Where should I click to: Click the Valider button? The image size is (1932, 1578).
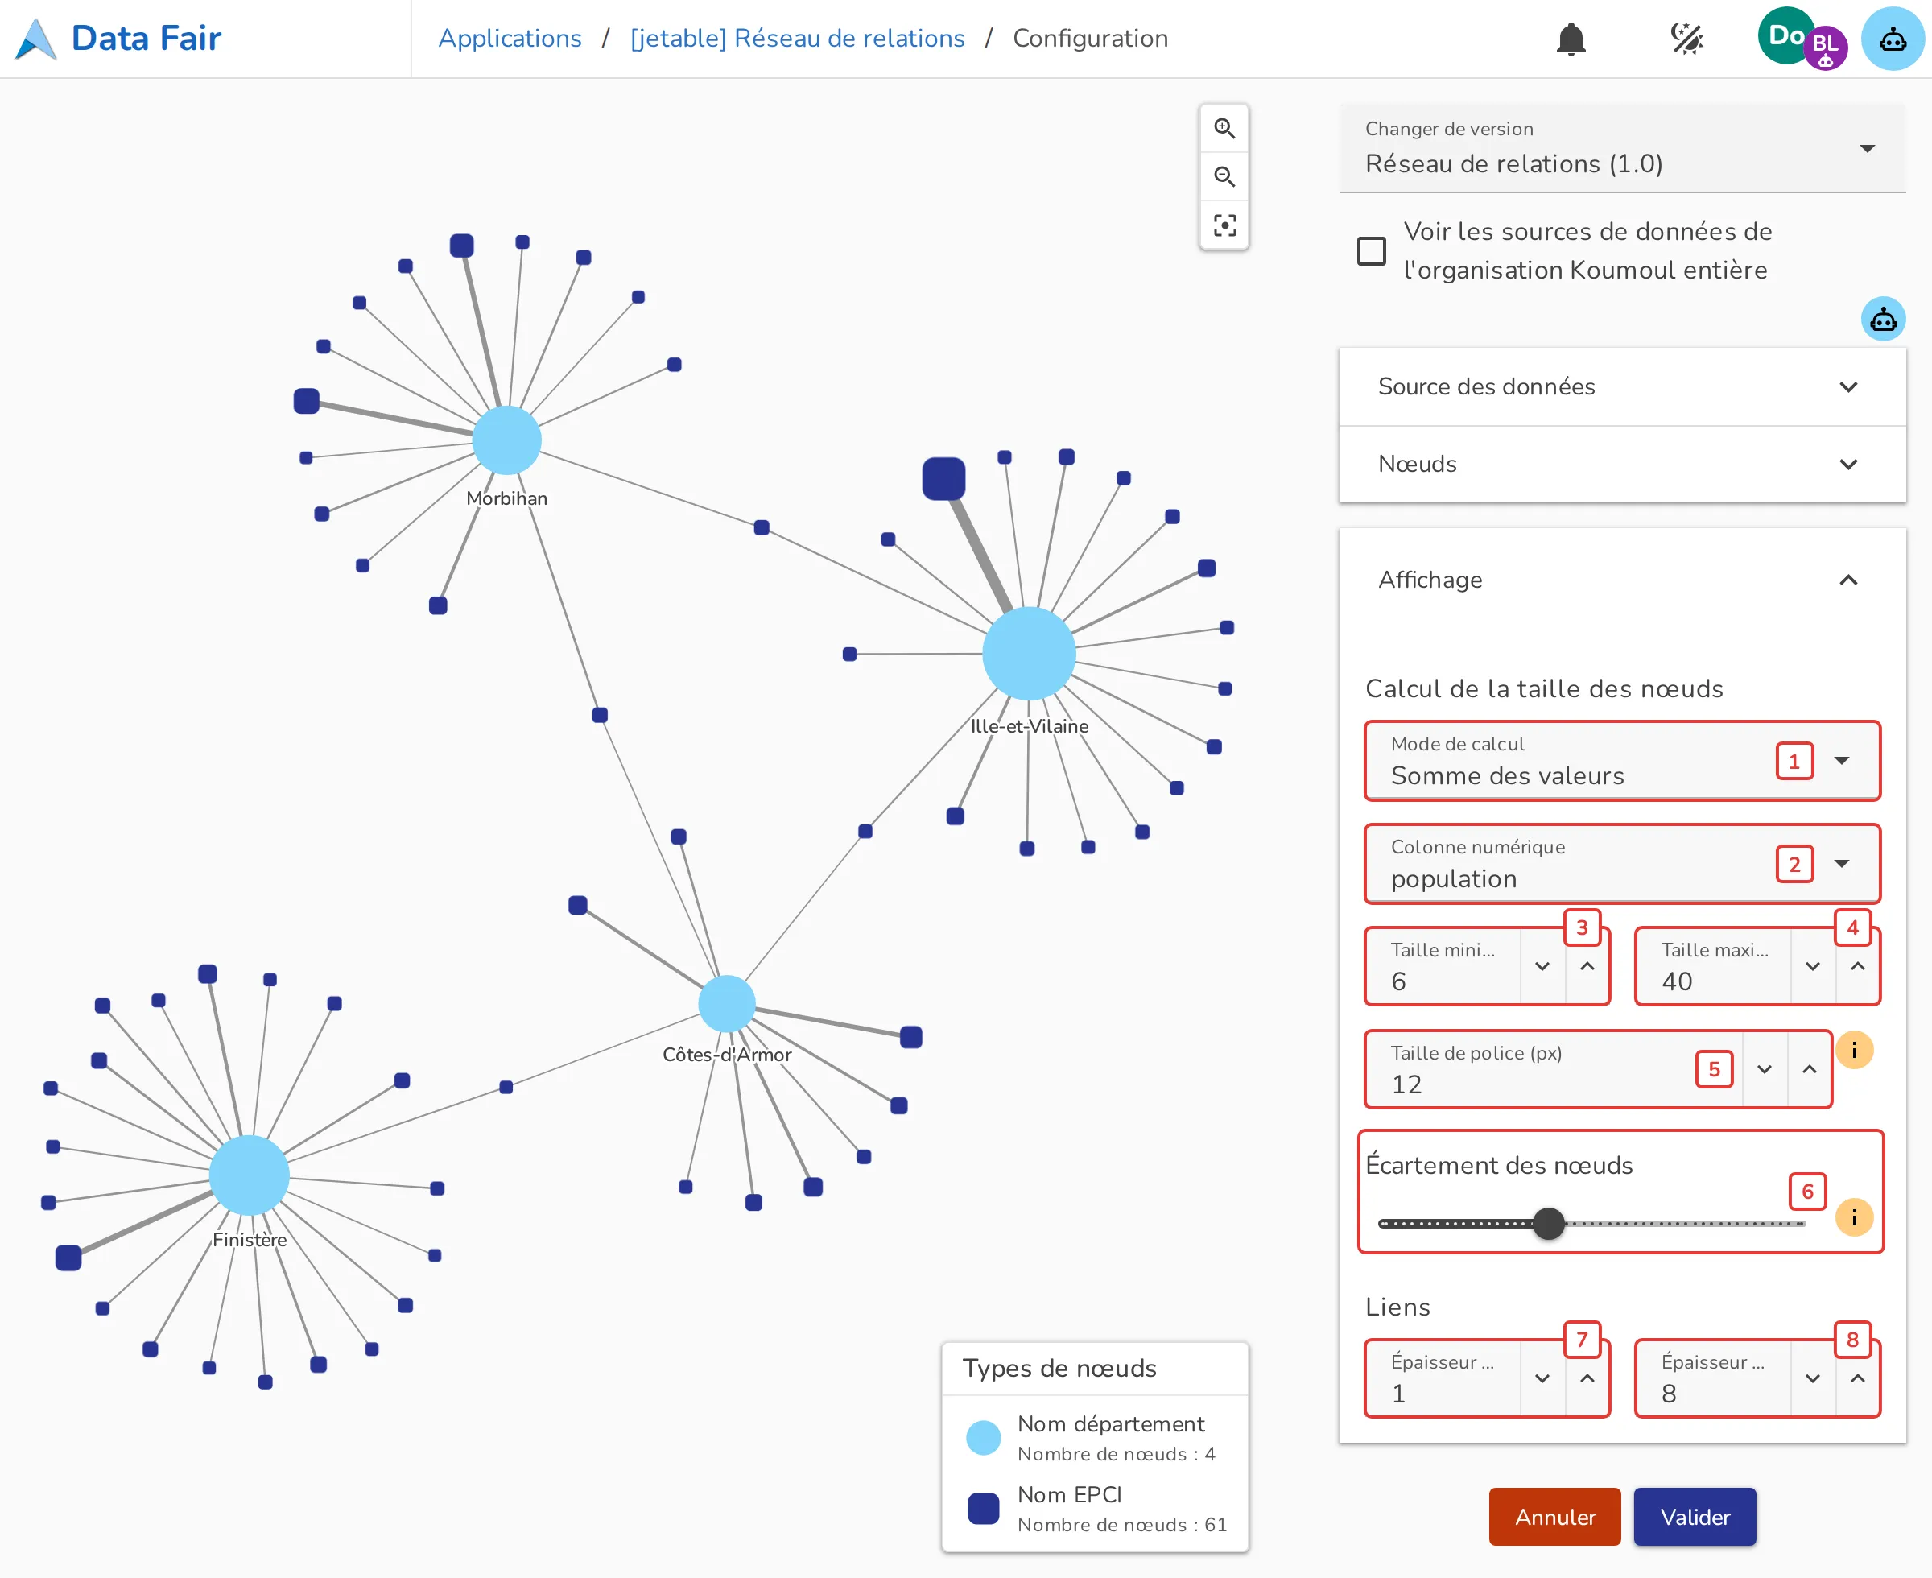1695,1517
